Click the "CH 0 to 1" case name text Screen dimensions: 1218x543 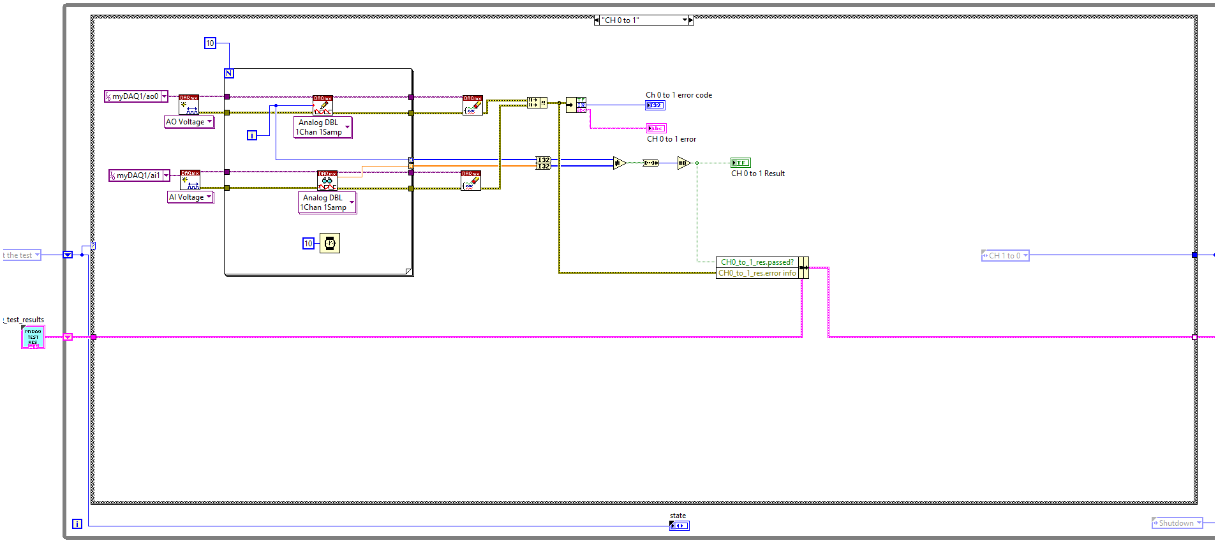620,20
